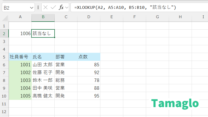
Task: Open the Insert Function fx dialog
Action: [61, 8]
